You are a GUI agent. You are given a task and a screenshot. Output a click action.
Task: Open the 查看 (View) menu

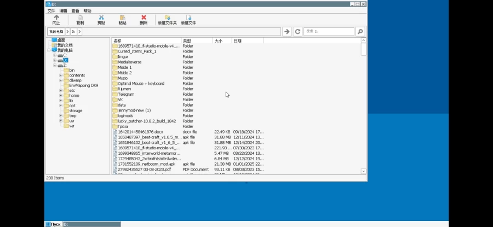tap(75, 10)
